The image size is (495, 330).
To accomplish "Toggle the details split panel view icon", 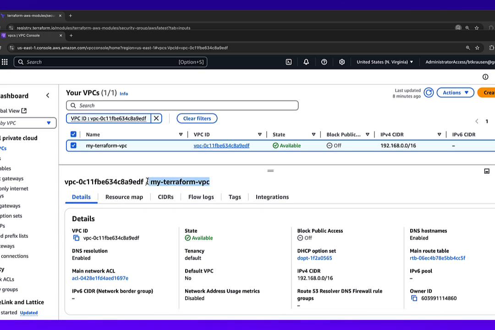I will point(486,171).
